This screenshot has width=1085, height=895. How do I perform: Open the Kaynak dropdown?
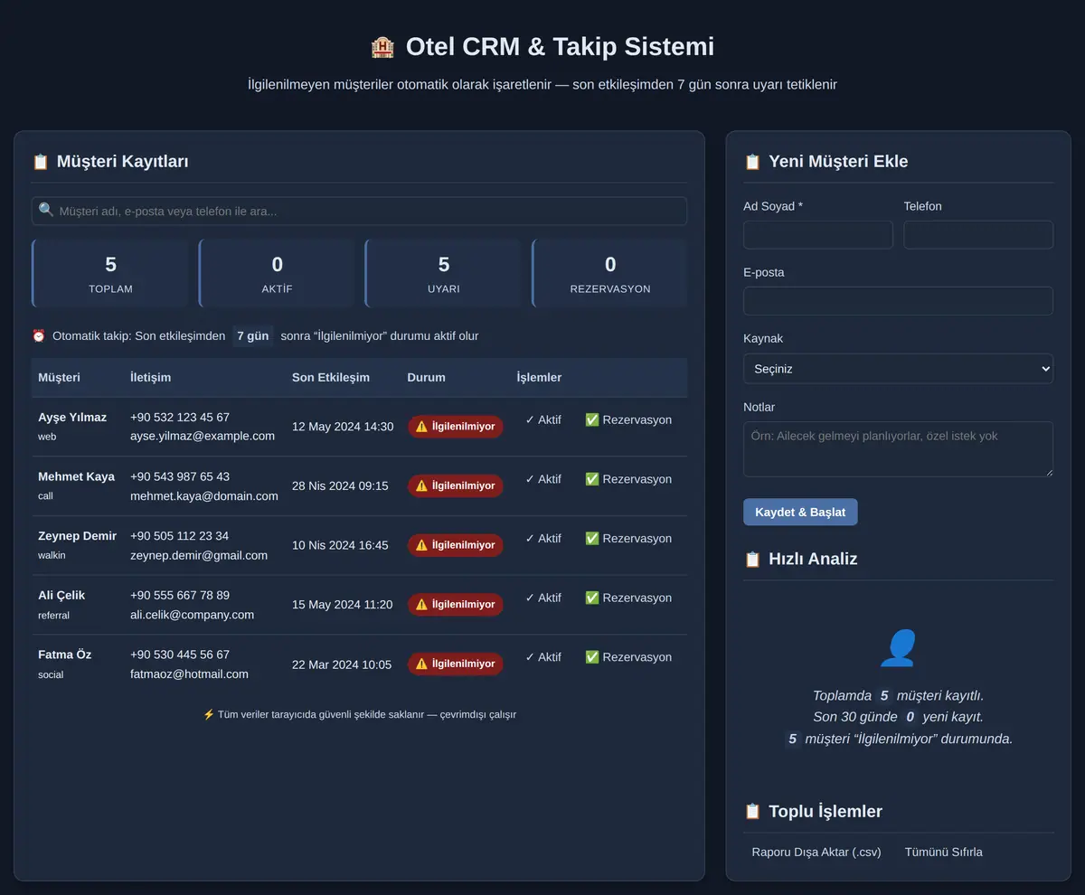(x=898, y=369)
